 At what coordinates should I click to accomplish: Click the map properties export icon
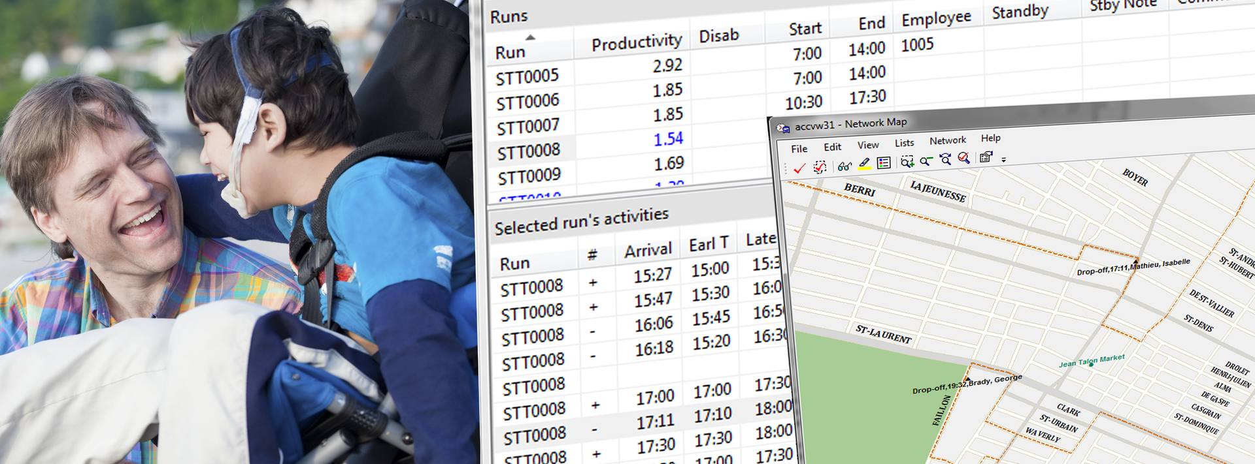(986, 157)
